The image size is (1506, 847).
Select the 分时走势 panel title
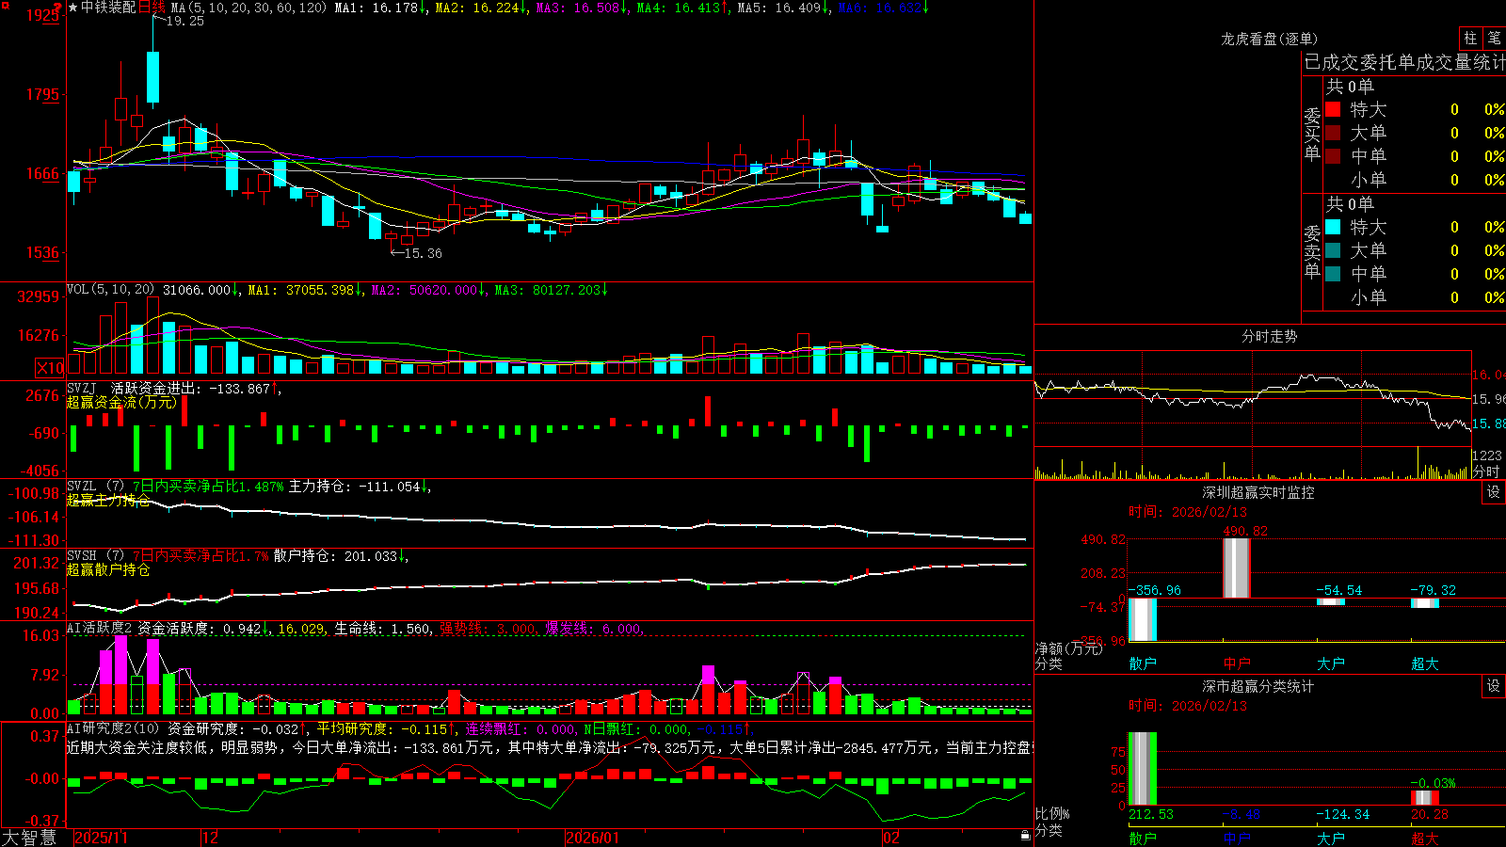click(x=1269, y=336)
